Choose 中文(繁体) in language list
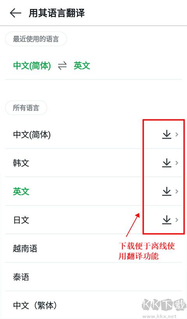This screenshot has width=187, height=319. click(93, 305)
